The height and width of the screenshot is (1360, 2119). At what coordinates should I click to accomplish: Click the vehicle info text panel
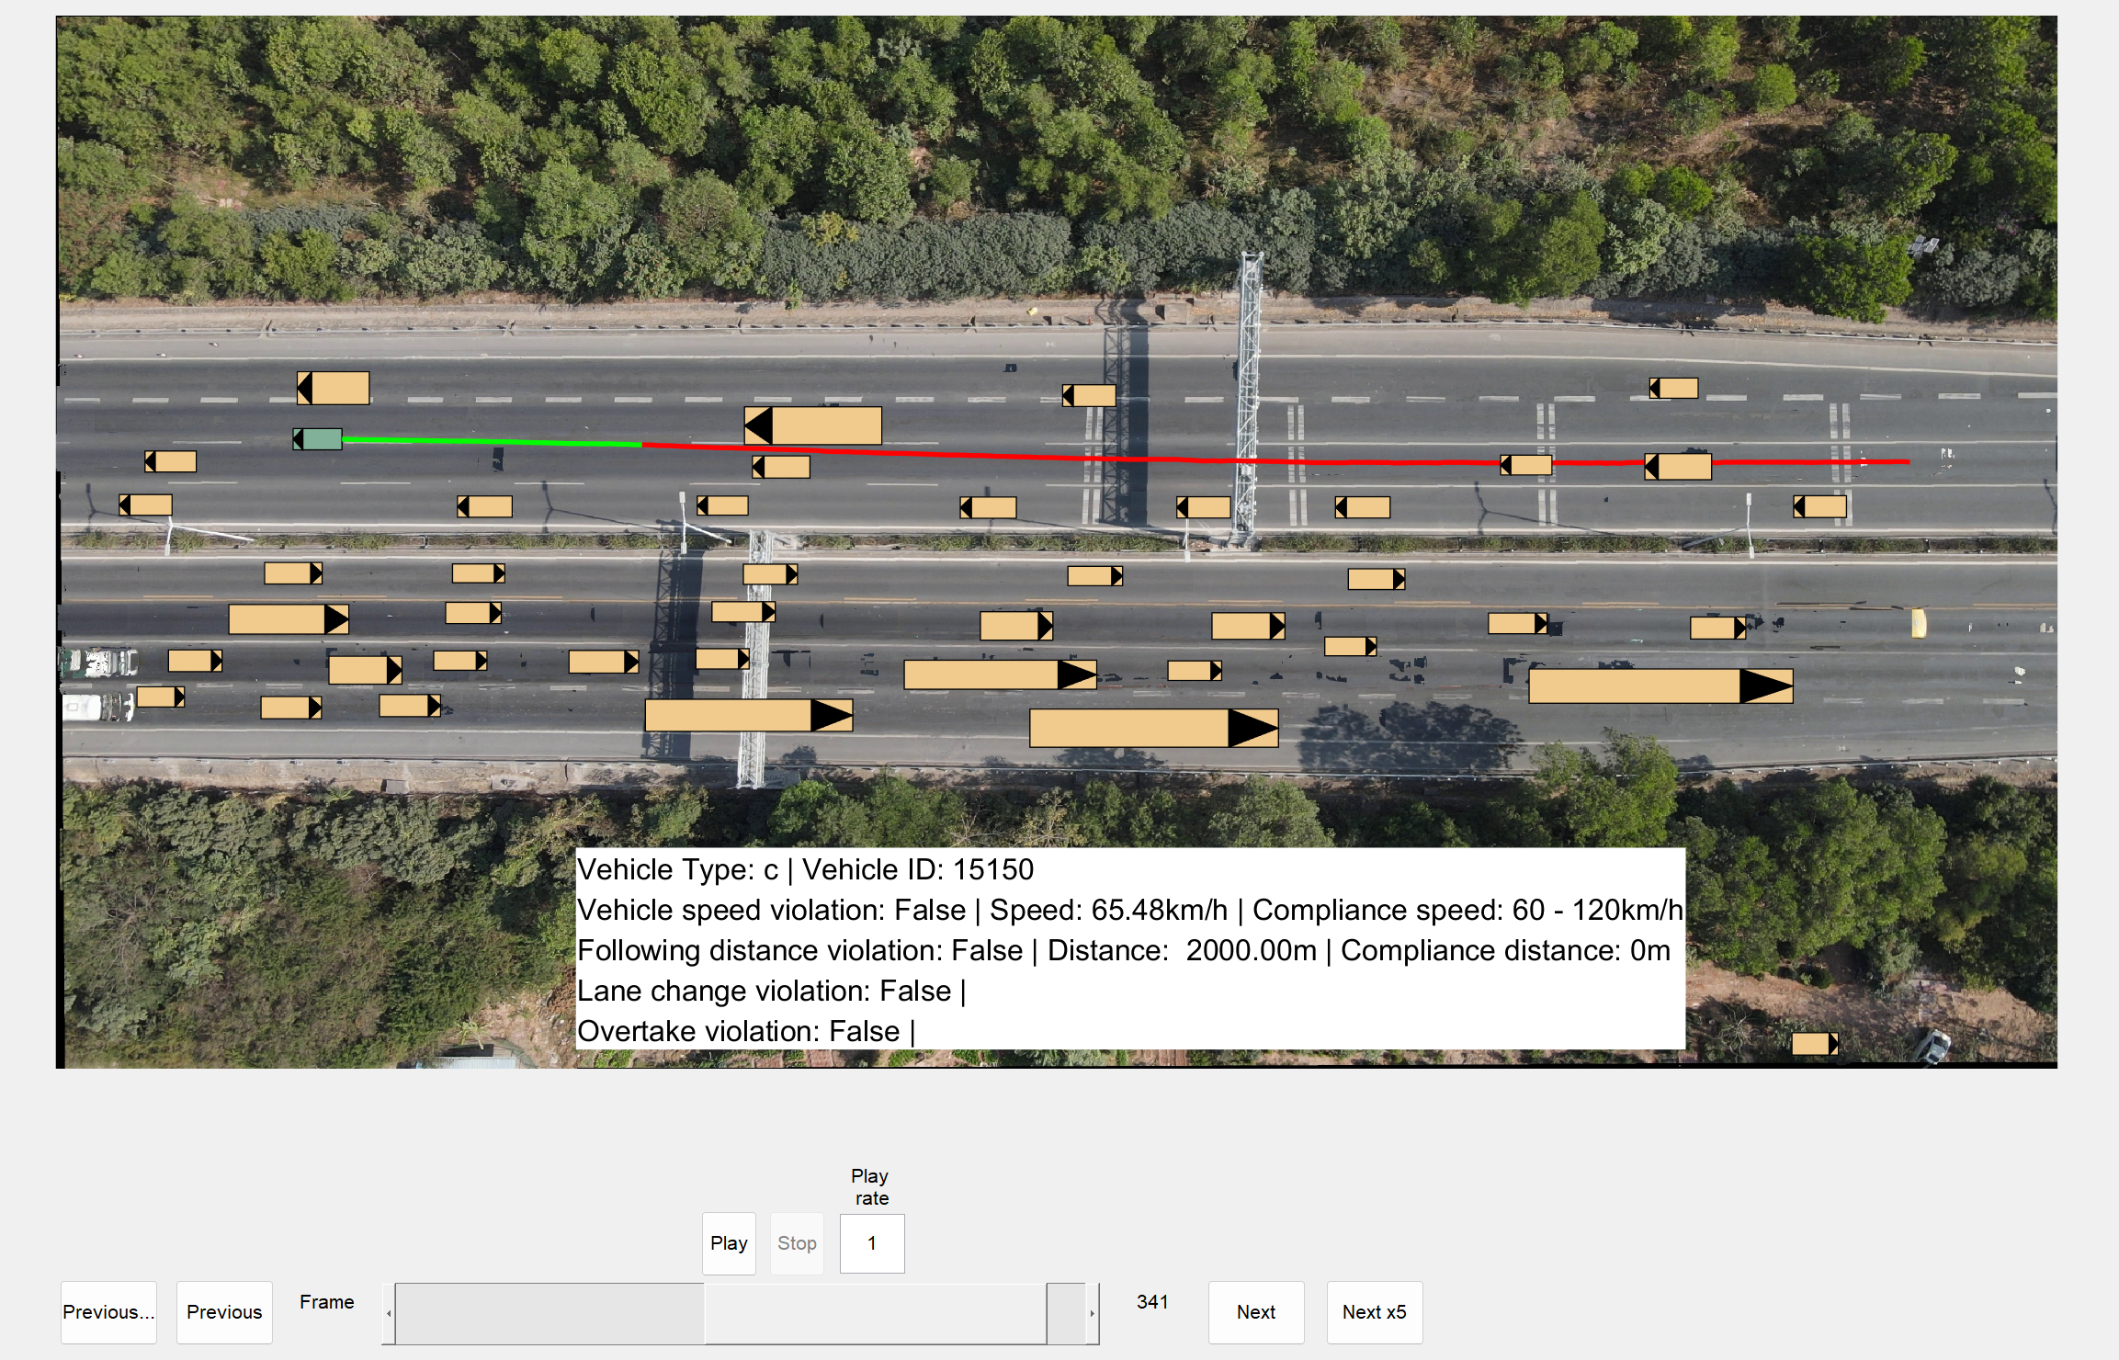[x=1129, y=948]
